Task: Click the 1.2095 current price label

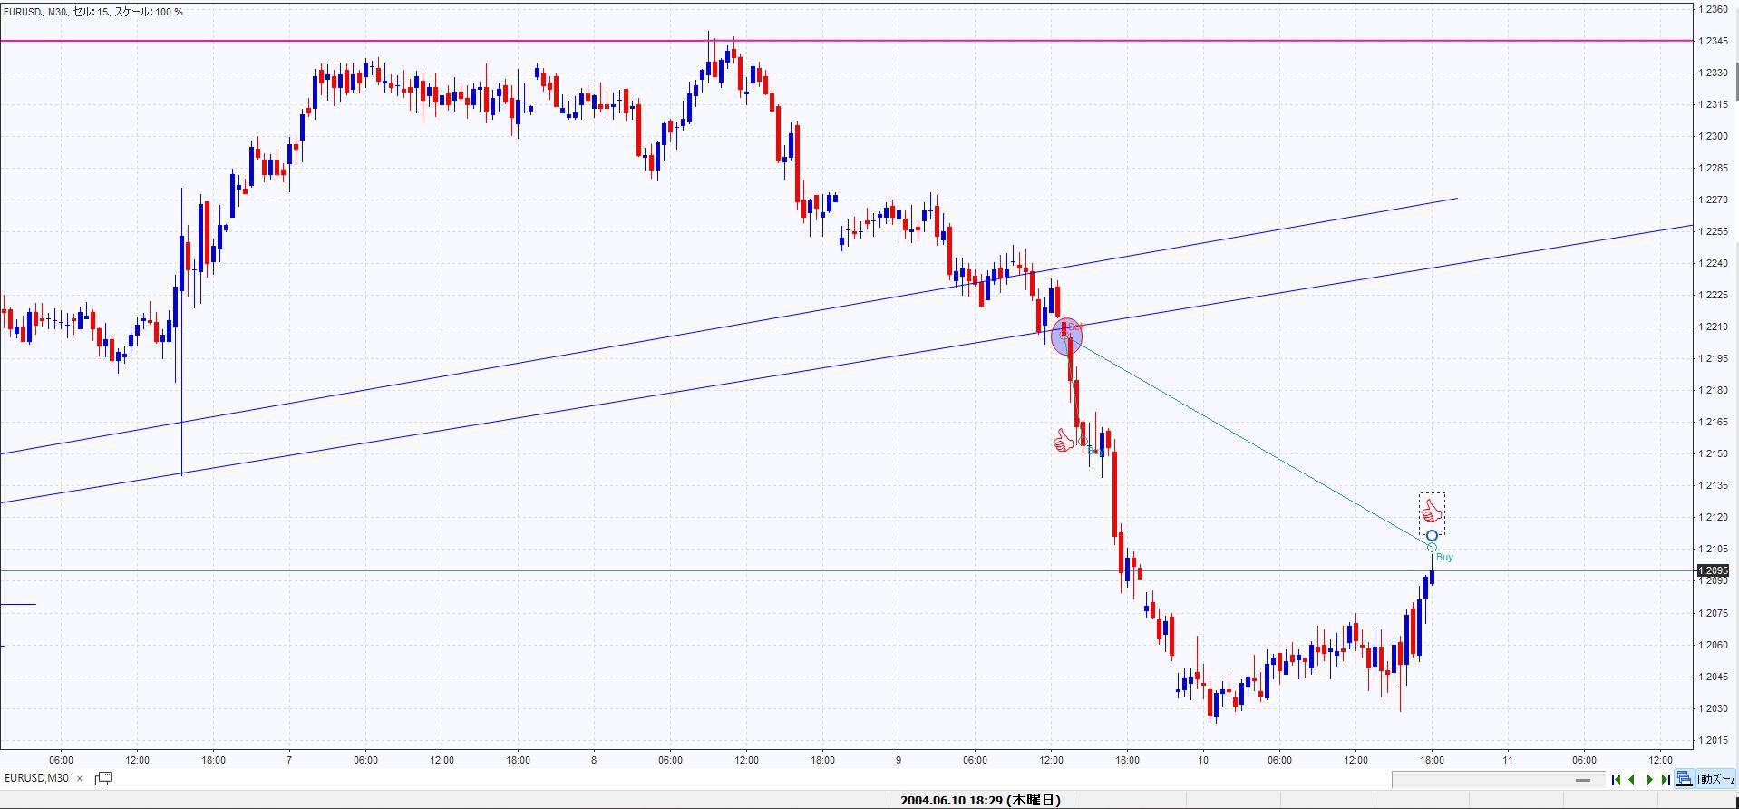Action: 1713,570
